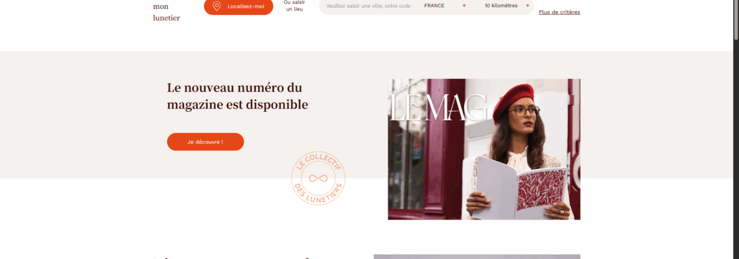739x259 pixels.
Task: Open the mon lunetier logo link
Action: [167, 12]
